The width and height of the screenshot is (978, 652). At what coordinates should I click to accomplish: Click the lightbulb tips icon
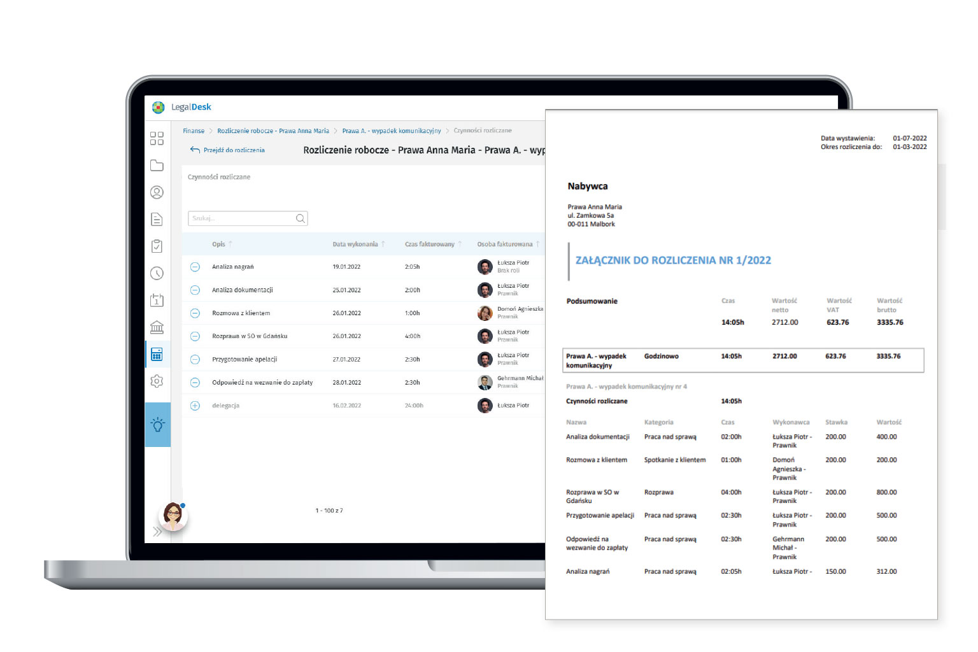[158, 424]
